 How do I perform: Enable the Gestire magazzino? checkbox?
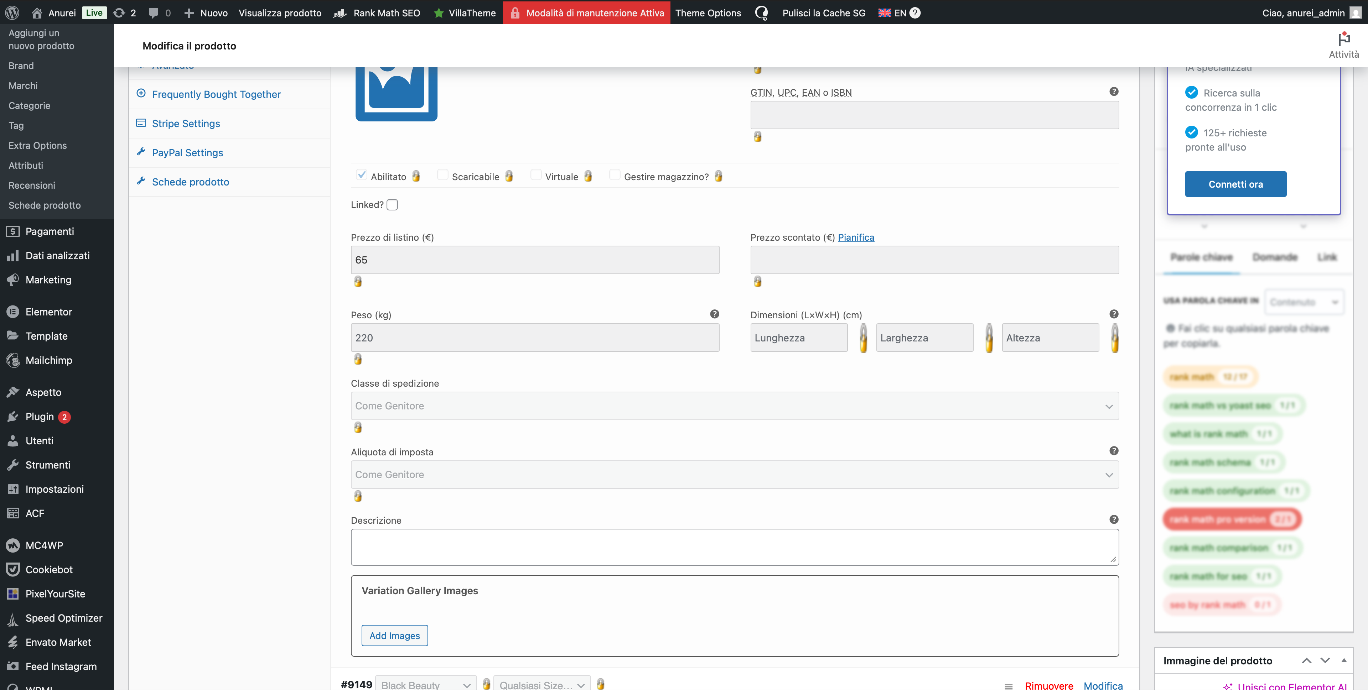(615, 175)
